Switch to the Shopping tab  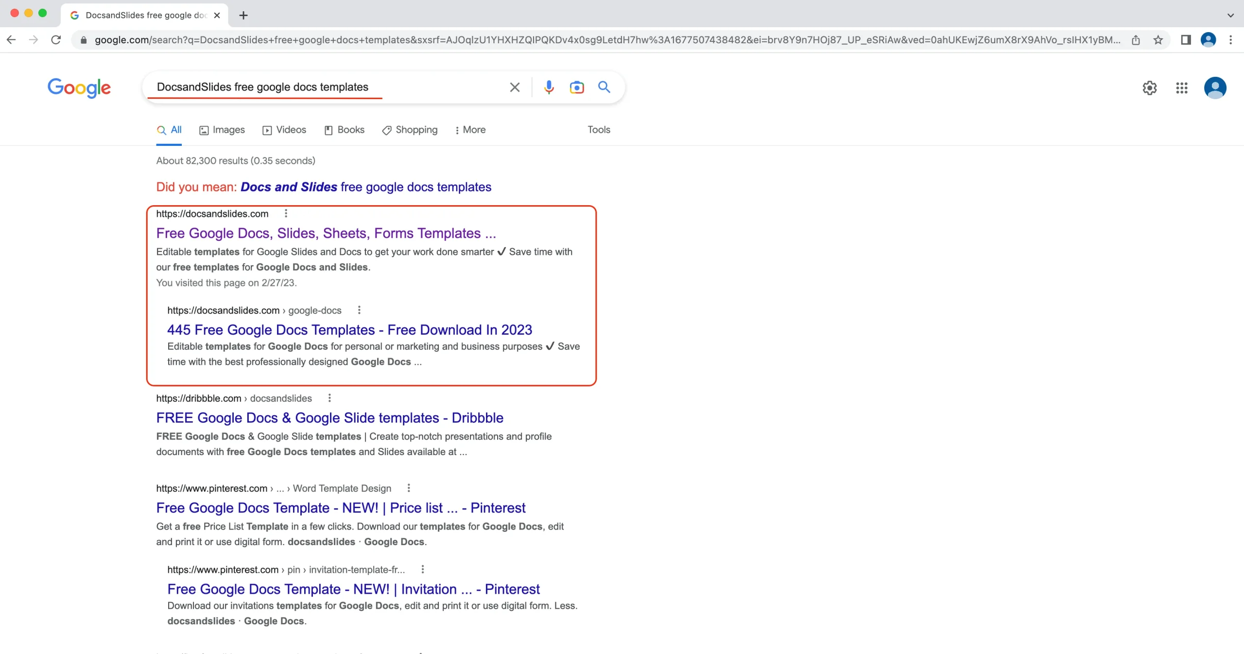pyautogui.click(x=409, y=129)
